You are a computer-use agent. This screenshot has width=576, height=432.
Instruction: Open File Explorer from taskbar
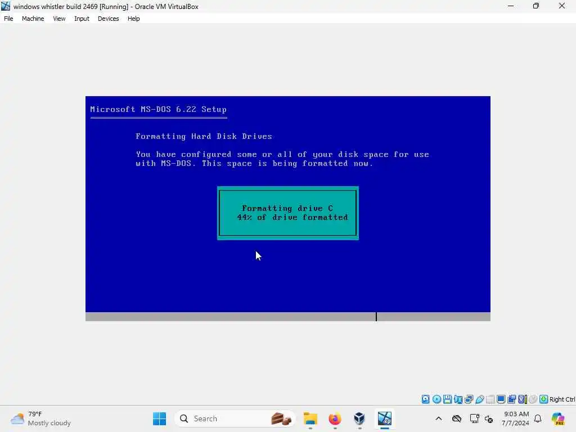pos(310,418)
